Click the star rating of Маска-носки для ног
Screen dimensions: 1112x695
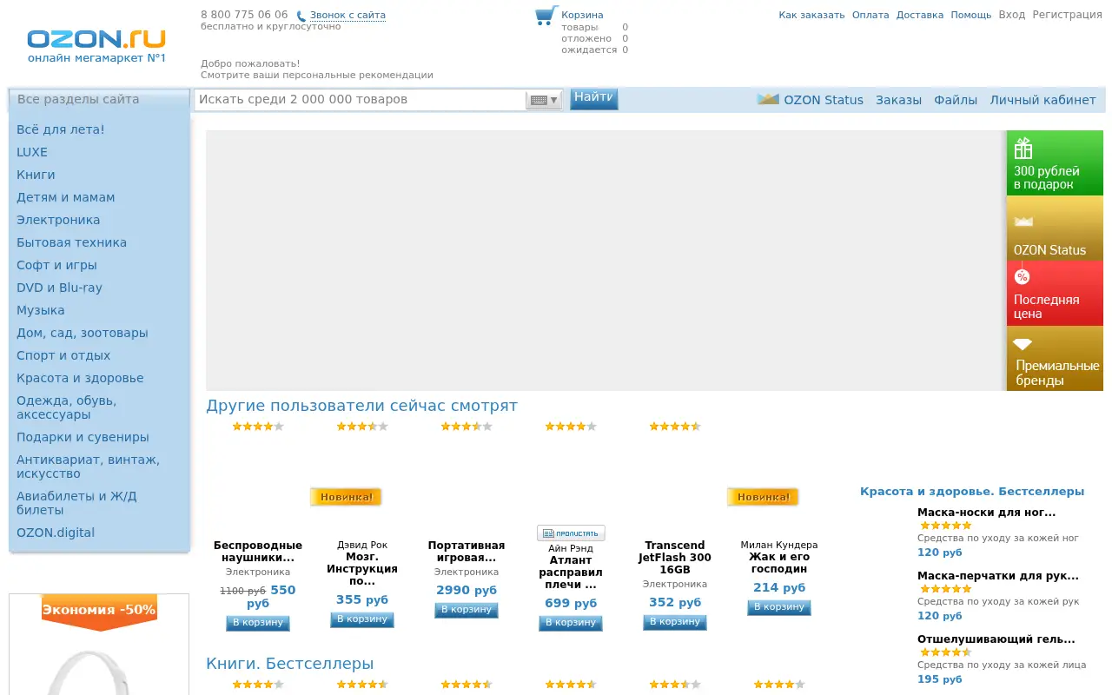click(945, 526)
